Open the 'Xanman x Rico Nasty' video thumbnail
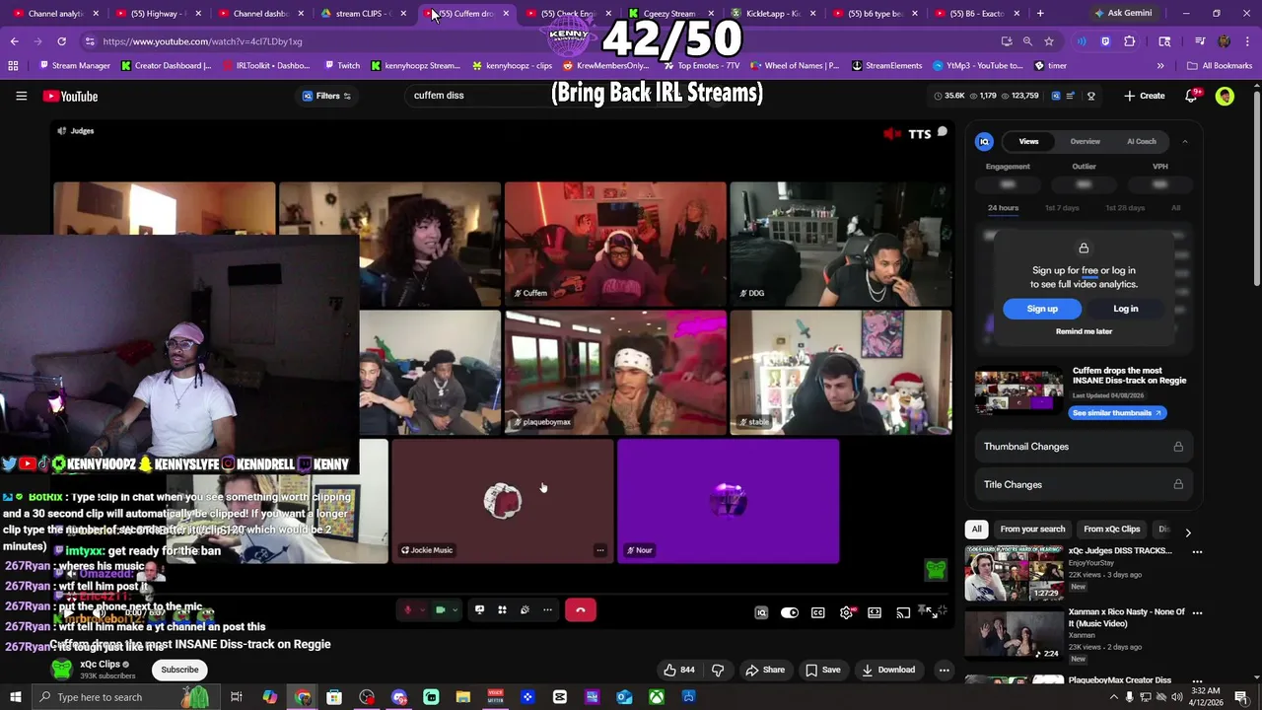The image size is (1262, 710). point(1013,634)
